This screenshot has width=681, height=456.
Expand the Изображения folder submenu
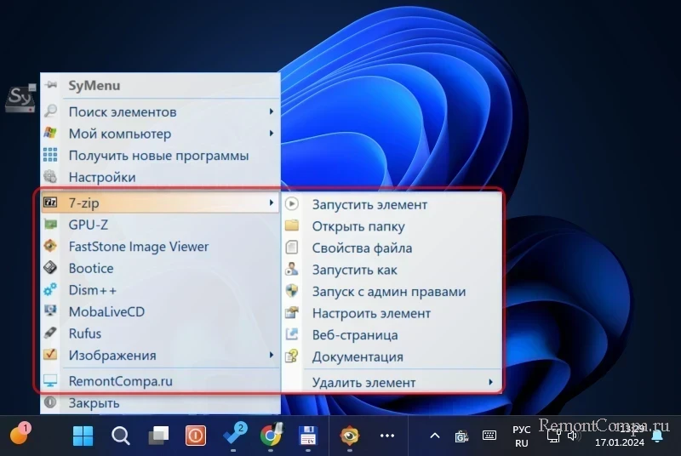272,355
